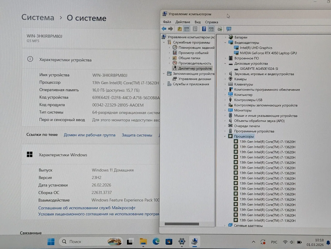Select Просмотр событий in console tree

point(193,53)
